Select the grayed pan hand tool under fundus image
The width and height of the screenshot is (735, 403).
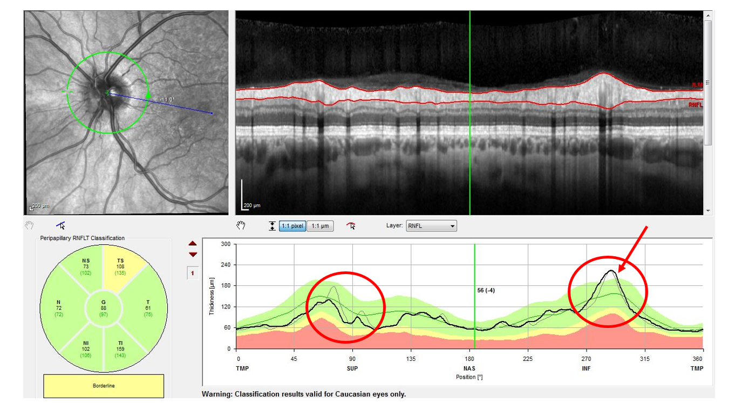click(x=29, y=226)
